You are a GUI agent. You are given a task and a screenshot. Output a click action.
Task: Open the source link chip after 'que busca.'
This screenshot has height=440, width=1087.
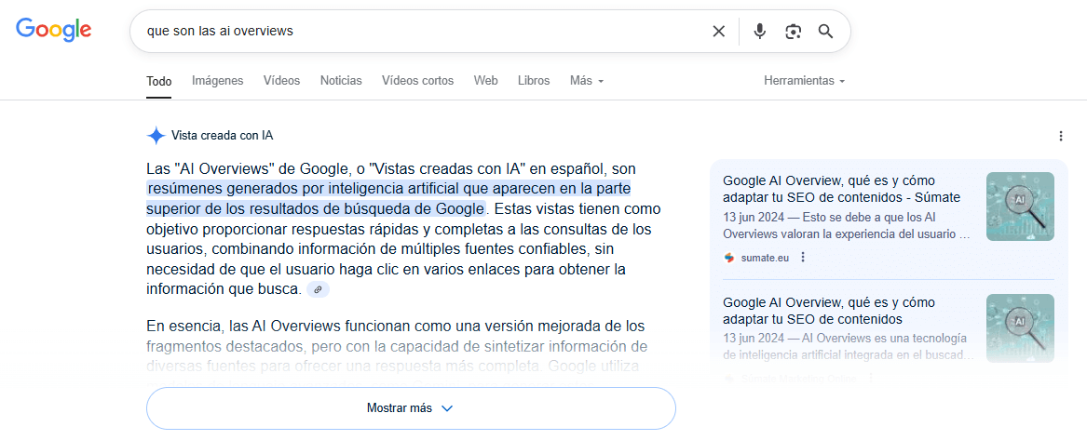[x=318, y=290]
